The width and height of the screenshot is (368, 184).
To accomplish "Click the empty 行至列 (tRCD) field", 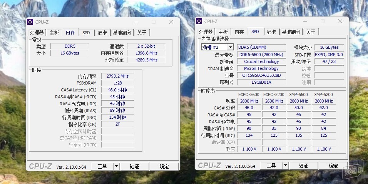I will (x=117, y=145).
